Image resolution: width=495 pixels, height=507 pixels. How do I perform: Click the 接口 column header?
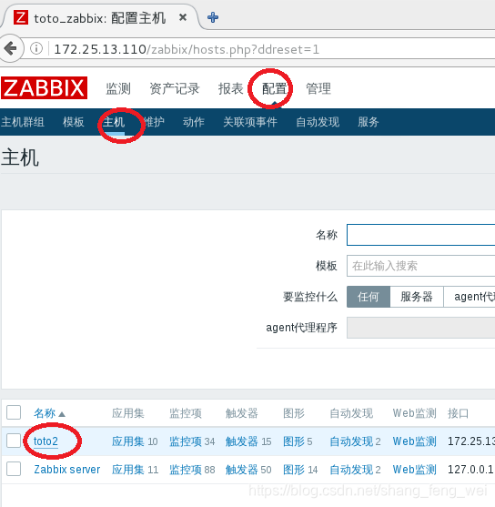pos(458,413)
